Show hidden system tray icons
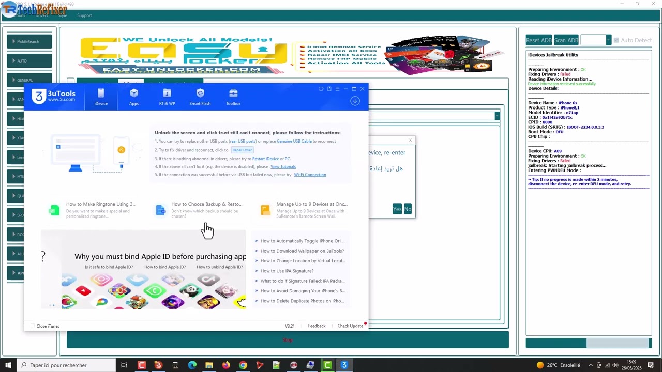The height and width of the screenshot is (372, 662). [591, 365]
